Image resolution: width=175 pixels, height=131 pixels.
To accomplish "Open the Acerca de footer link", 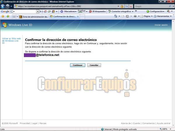I will point(126,123).
